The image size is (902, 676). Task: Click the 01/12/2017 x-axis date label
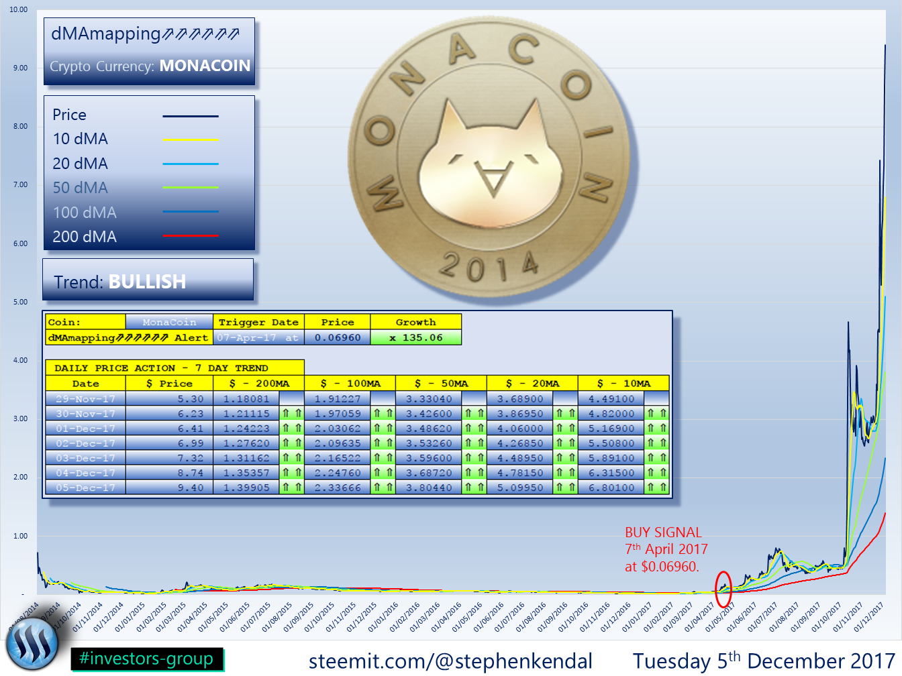pyautogui.click(x=868, y=617)
